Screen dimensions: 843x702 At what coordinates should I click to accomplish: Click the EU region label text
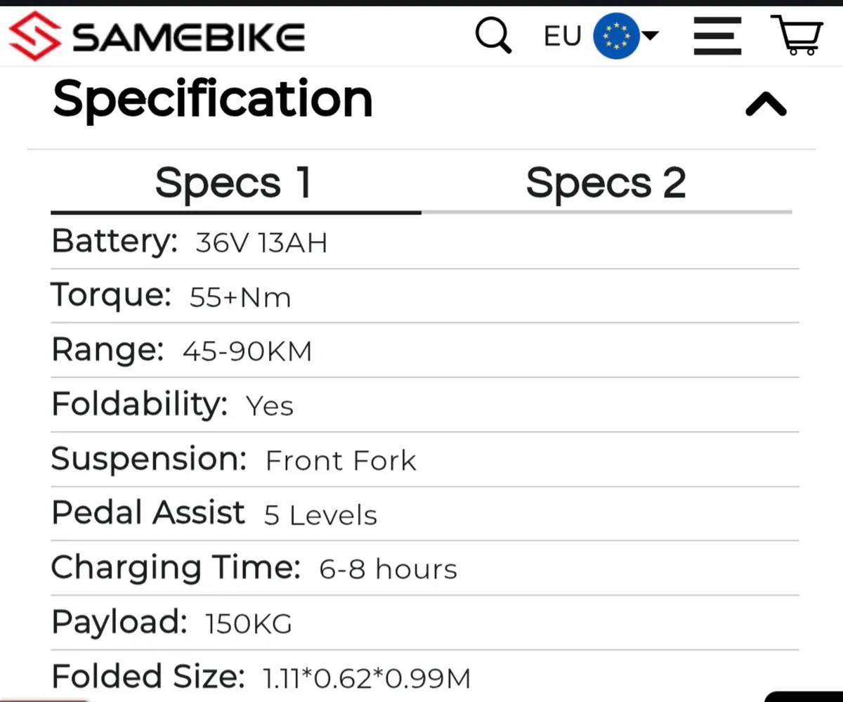561,36
